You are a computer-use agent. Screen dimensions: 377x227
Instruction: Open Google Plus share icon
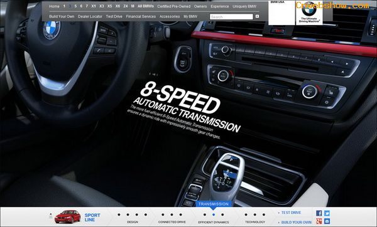click(319, 221)
